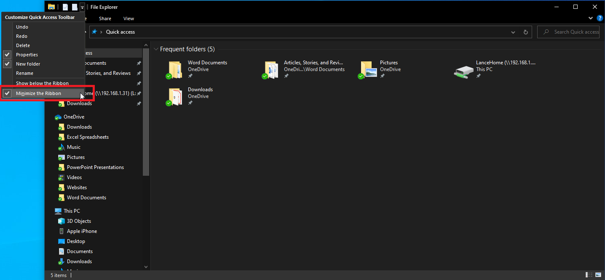Click the Music note icon under OneDrive
Screen dimensions: 605x280
tap(61, 147)
